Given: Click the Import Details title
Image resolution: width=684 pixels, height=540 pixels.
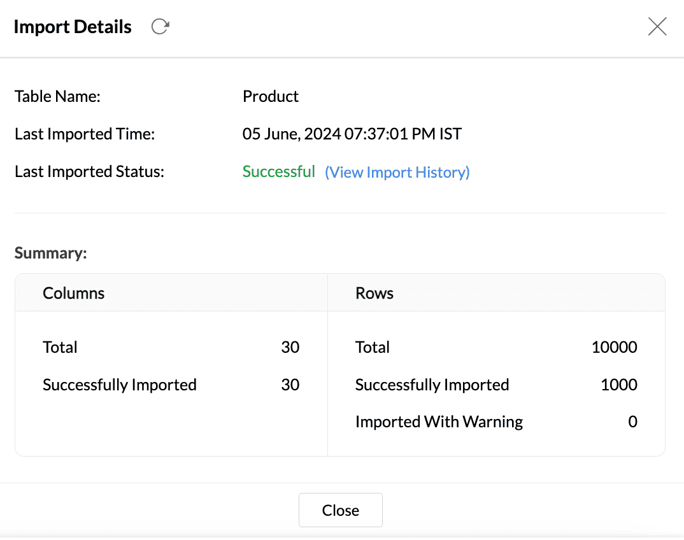Looking at the screenshot, I should click(x=73, y=27).
